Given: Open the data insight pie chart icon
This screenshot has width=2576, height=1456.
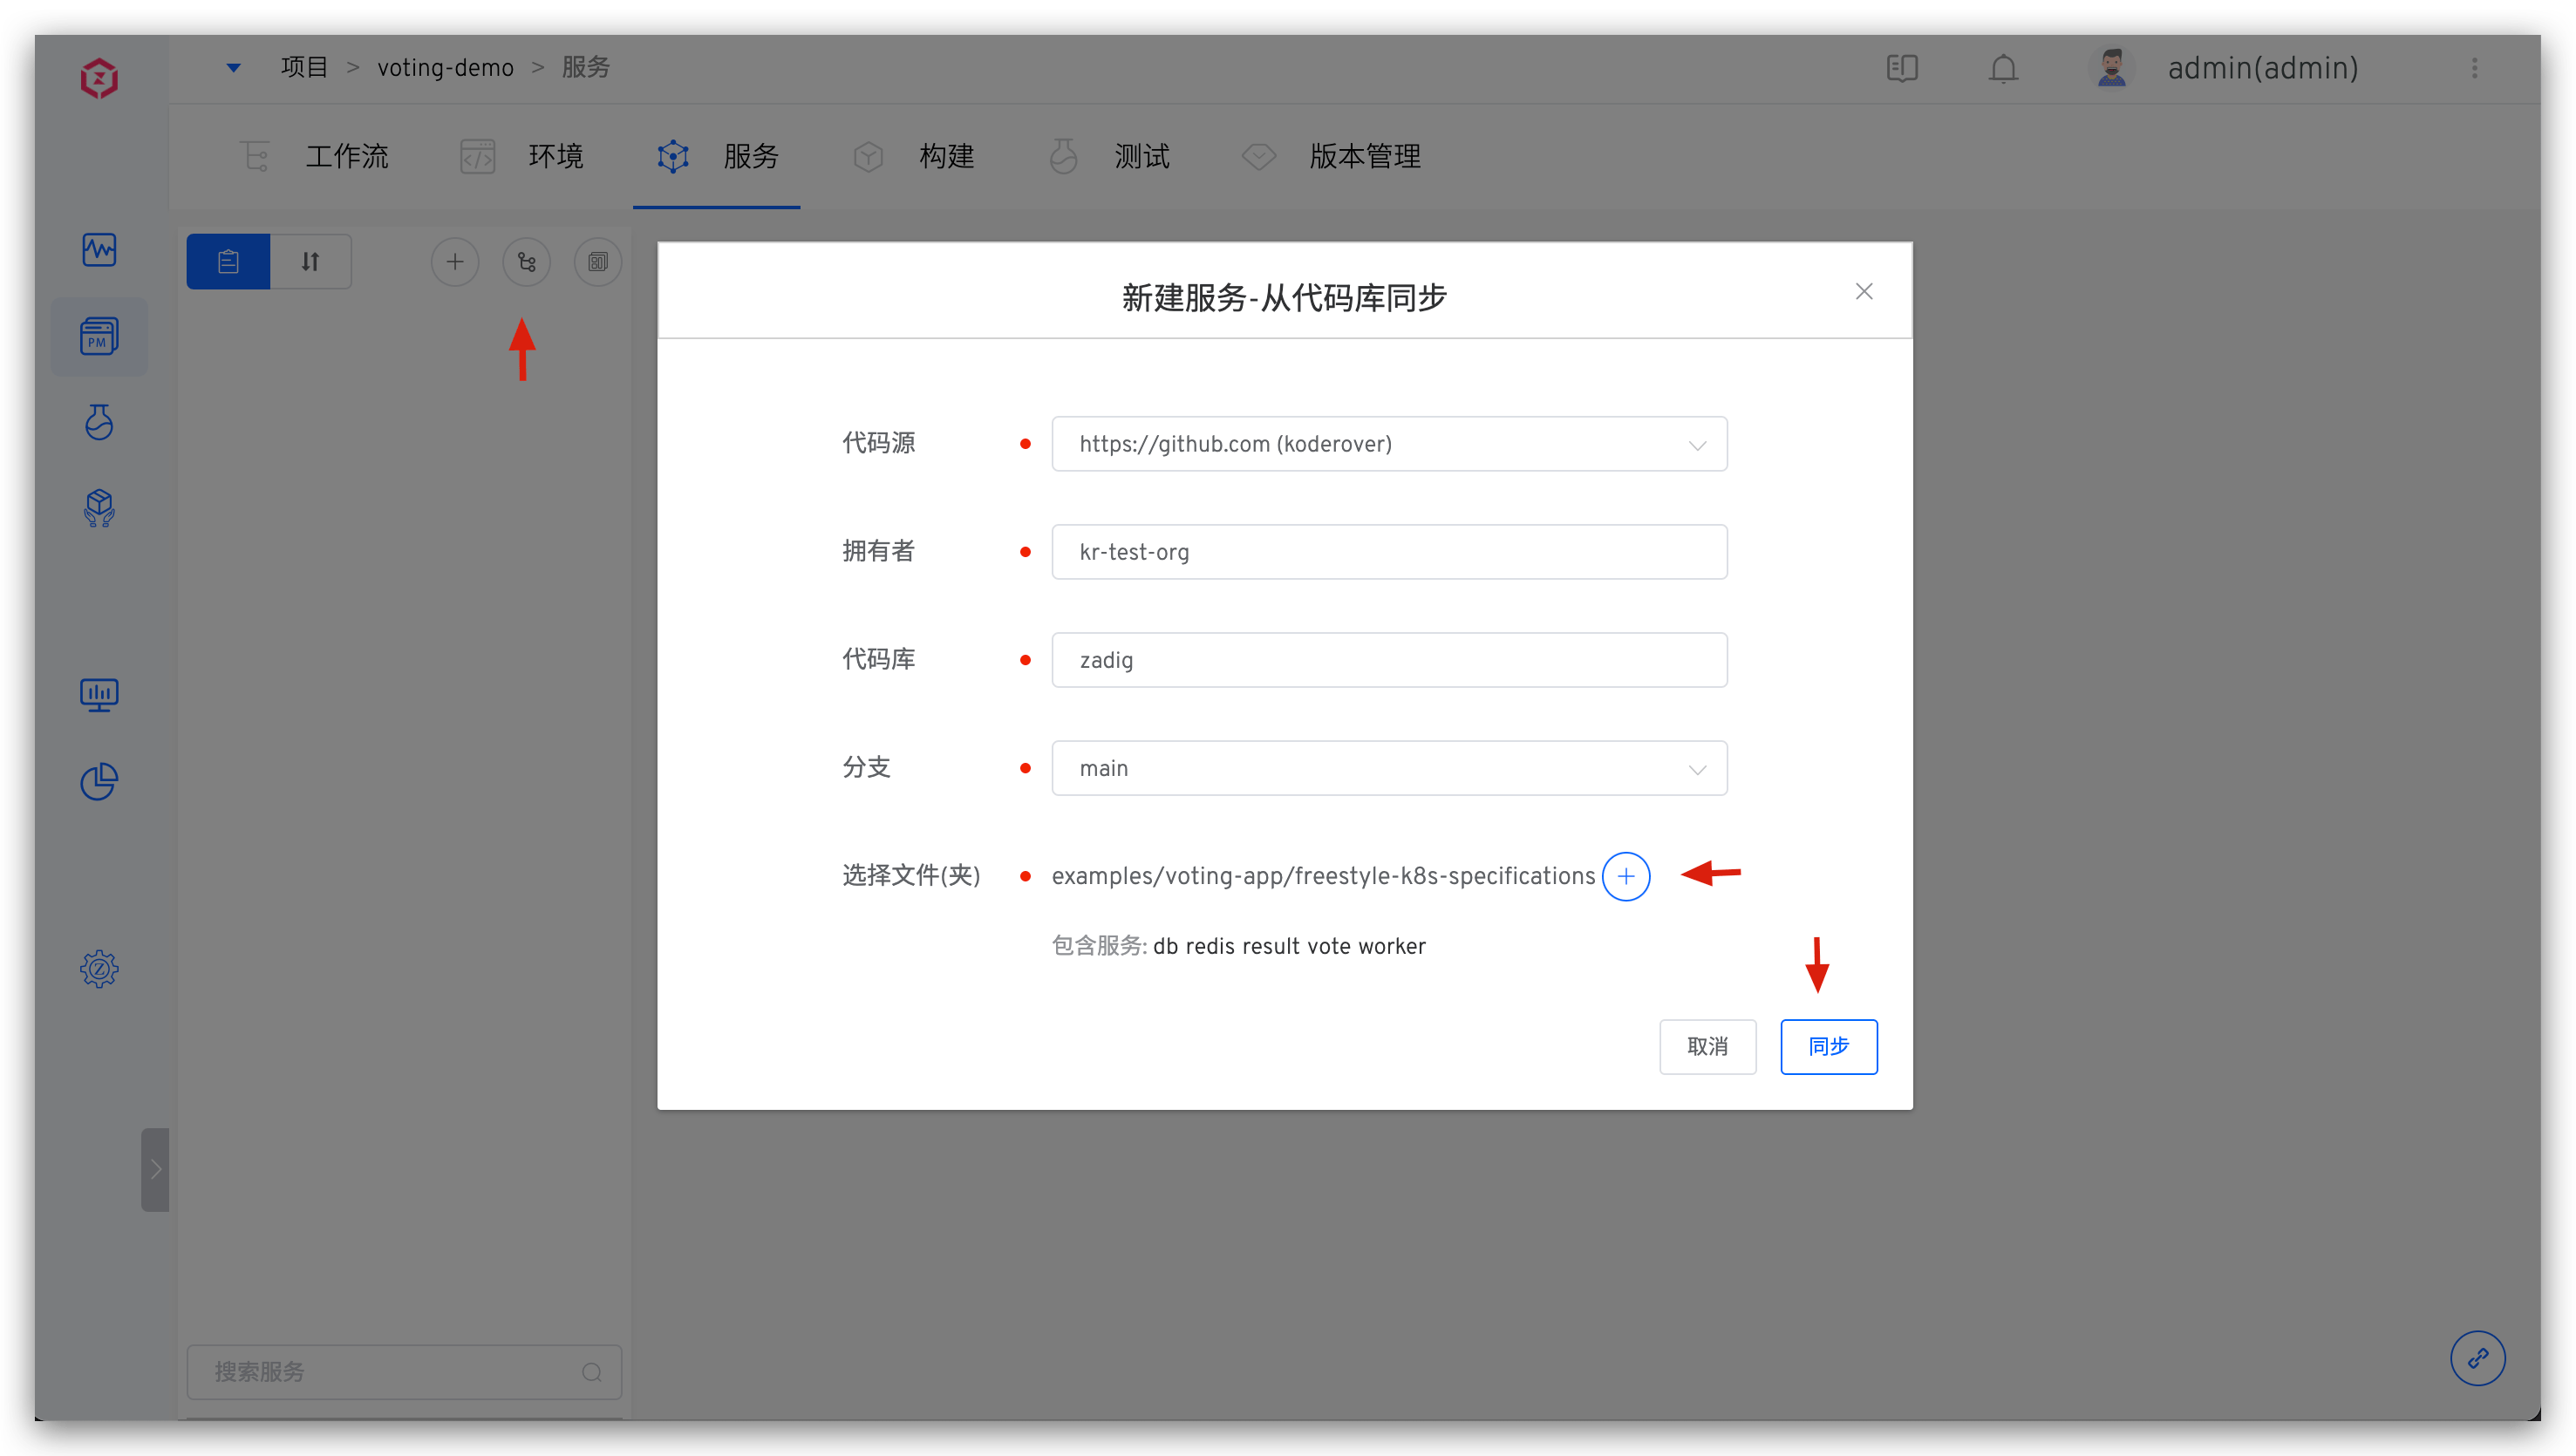Looking at the screenshot, I should (99, 781).
